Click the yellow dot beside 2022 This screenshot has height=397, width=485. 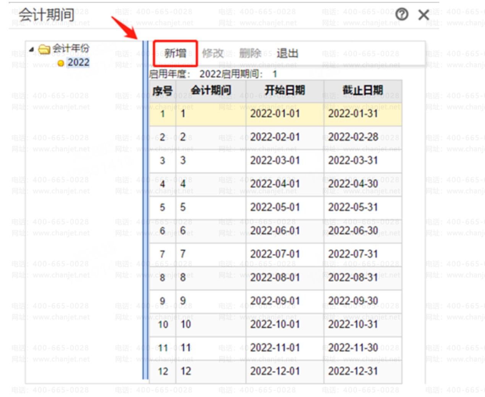pyautogui.click(x=61, y=63)
